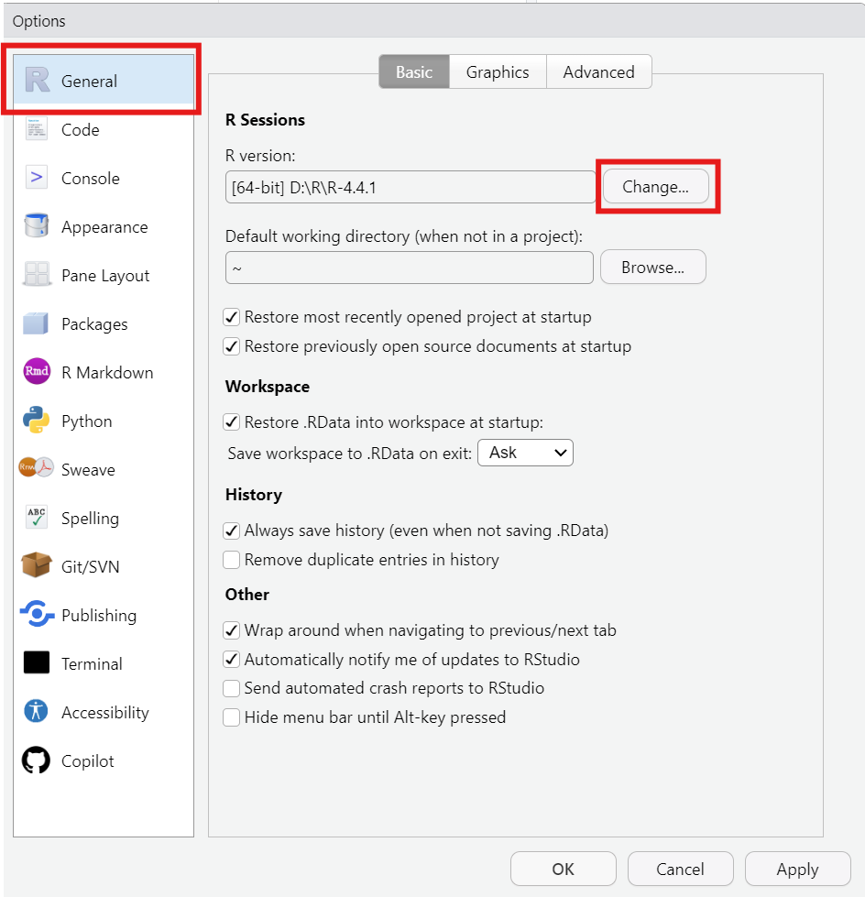Select the General R logo icon
This screenshot has width=865, height=897.
pyautogui.click(x=38, y=80)
